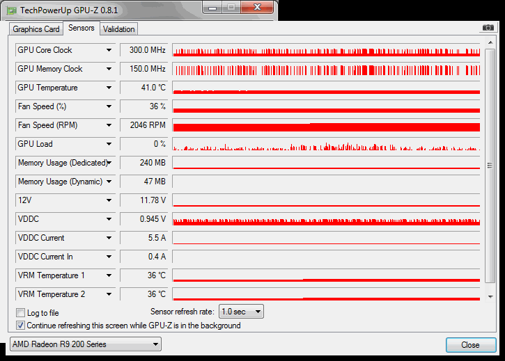Select the Sensors tab

tap(81, 29)
